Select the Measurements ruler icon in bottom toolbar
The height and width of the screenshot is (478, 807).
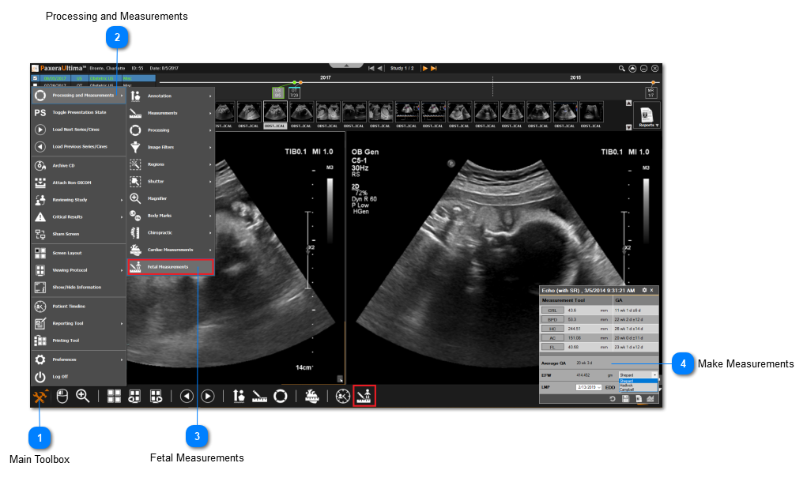point(260,396)
